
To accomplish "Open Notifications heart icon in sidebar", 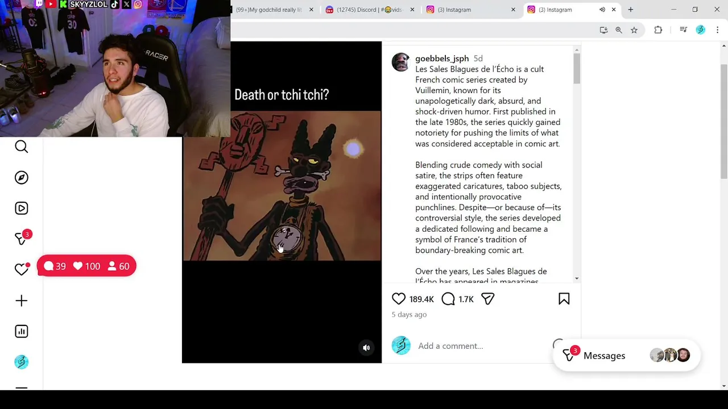I will pos(21,269).
